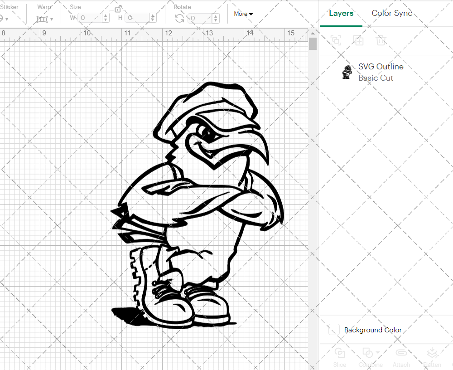Click the canvas vertical scrollbar

coord(312,43)
